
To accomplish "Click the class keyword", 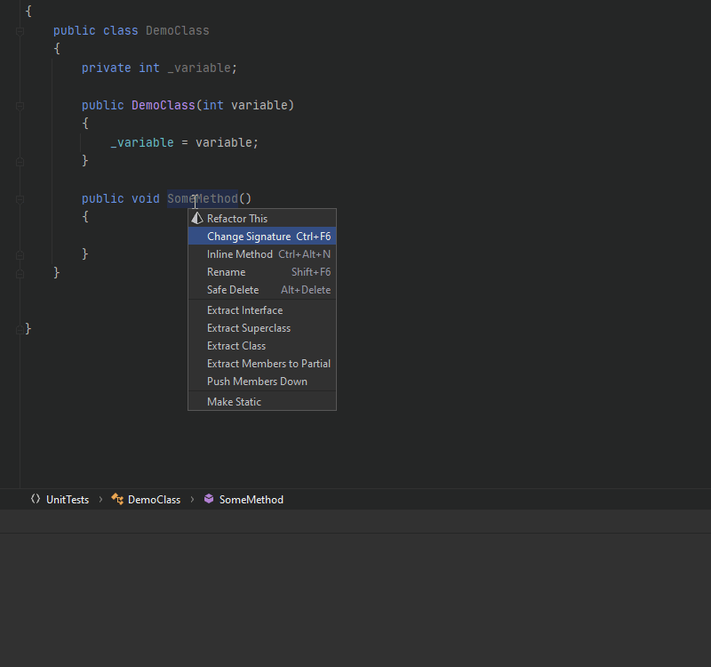I will (x=121, y=31).
